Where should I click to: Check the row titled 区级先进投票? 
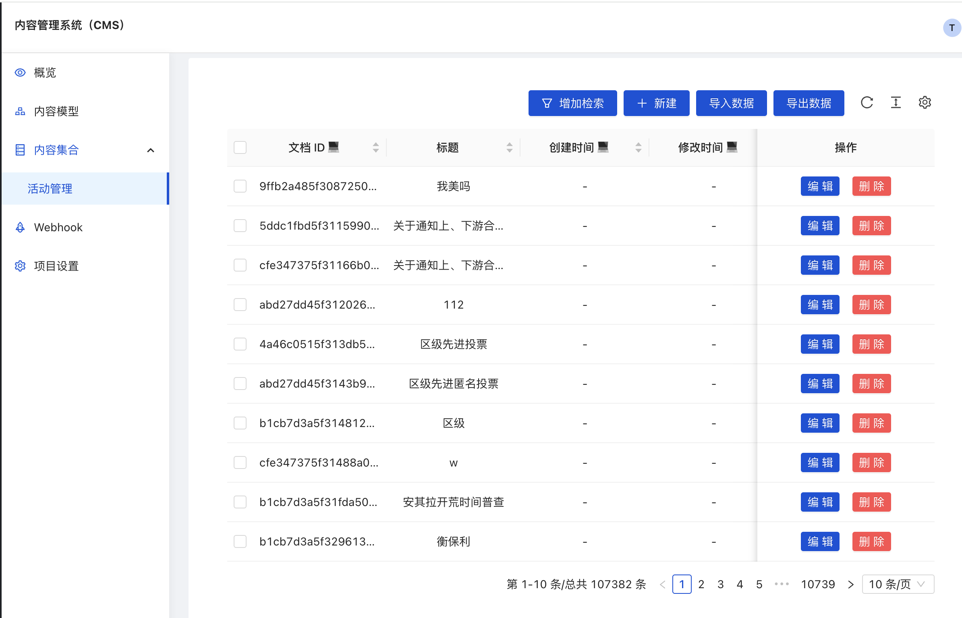240,344
